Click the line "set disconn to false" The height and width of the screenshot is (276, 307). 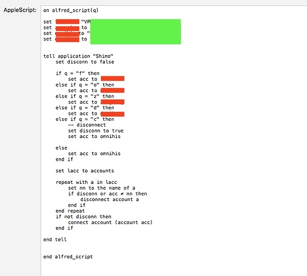(85, 62)
